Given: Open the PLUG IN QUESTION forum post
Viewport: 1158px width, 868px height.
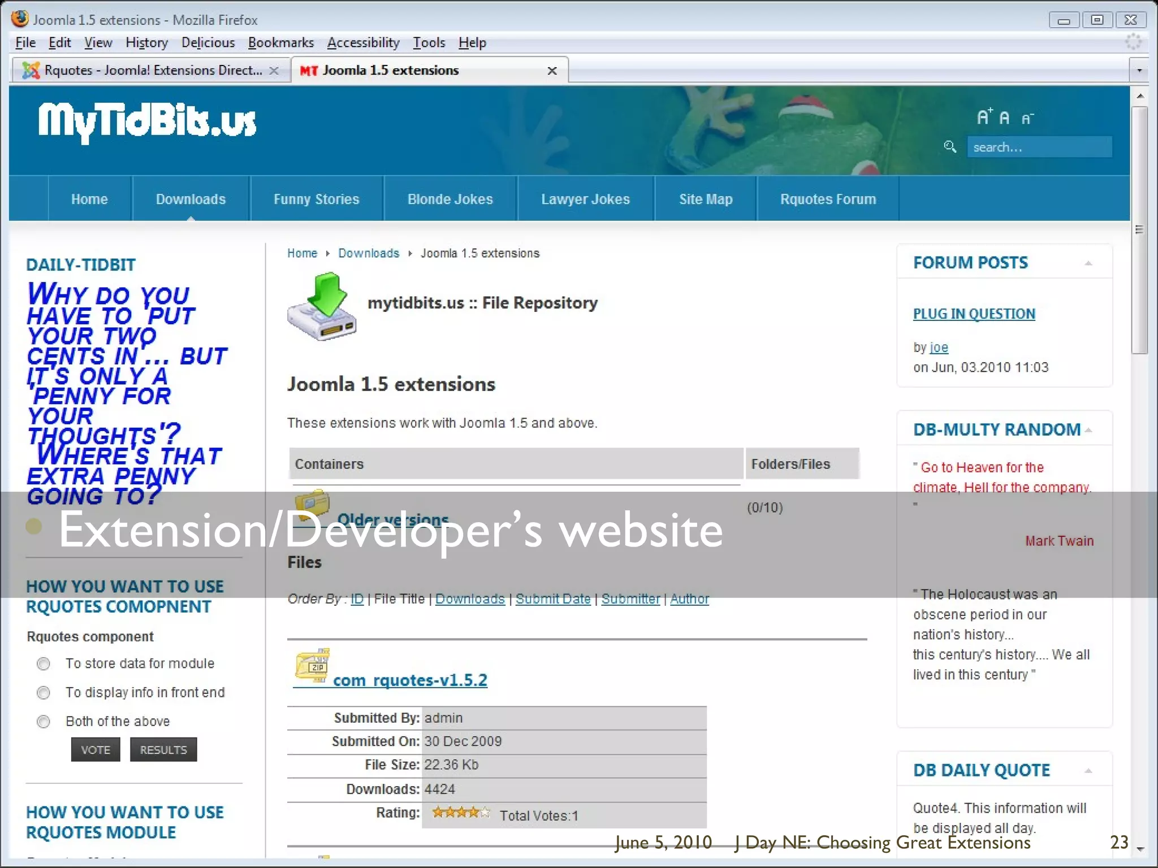Looking at the screenshot, I should [974, 314].
